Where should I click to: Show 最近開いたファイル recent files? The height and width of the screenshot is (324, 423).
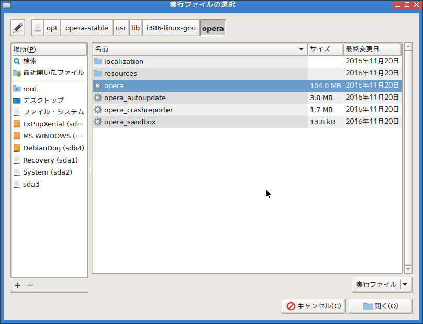49,73
